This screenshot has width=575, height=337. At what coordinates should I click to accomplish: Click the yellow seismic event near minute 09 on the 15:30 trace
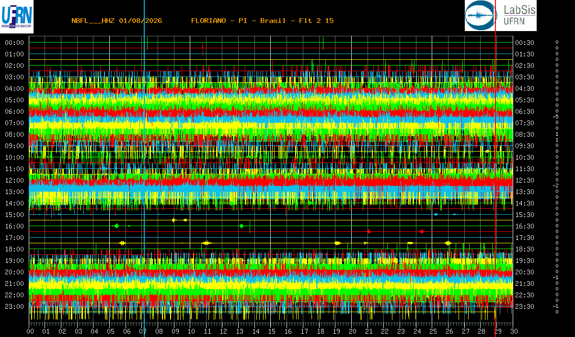pyautogui.click(x=174, y=220)
